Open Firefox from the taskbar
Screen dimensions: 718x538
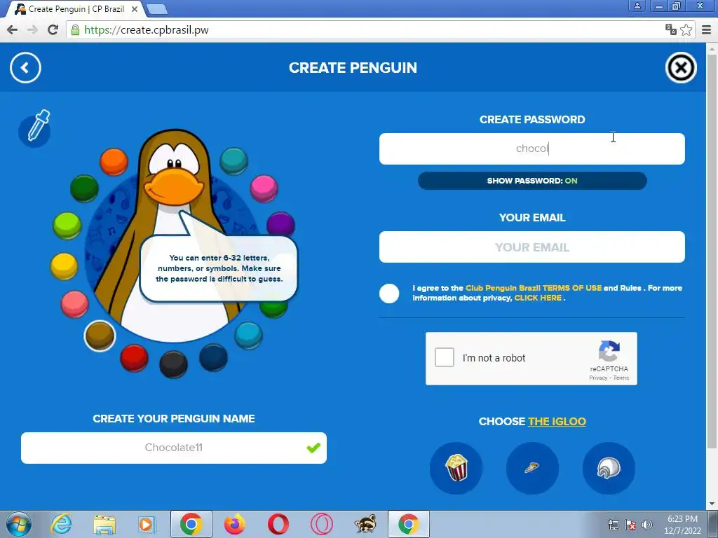(234, 524)
